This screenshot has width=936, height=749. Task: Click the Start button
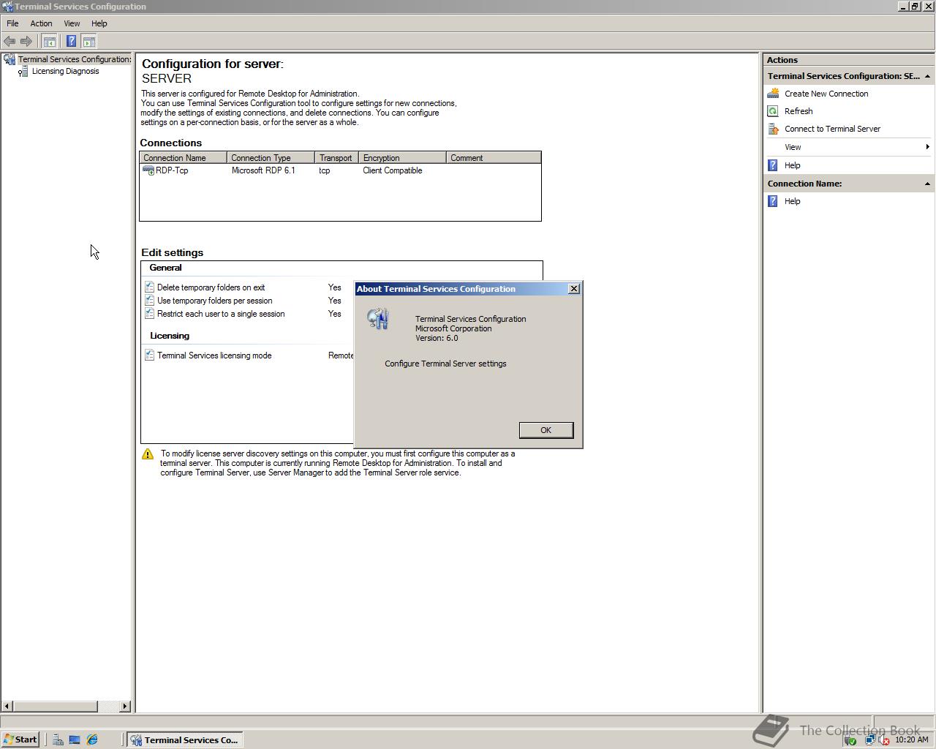point(20,739)
